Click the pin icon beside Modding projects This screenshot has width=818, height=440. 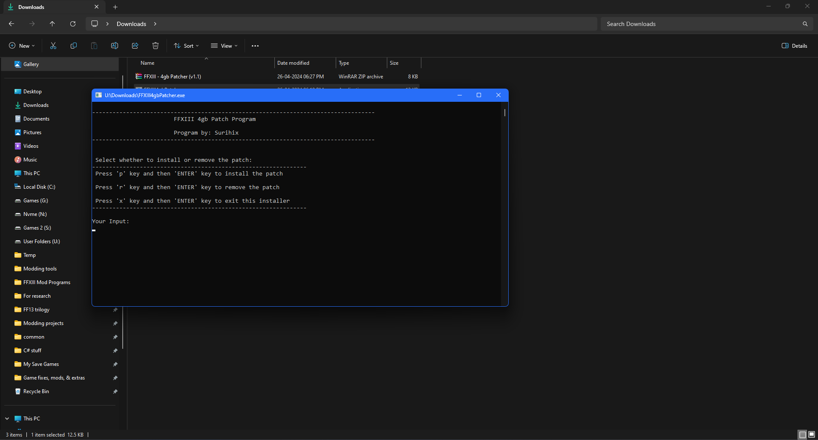click(x=115, y=323)
